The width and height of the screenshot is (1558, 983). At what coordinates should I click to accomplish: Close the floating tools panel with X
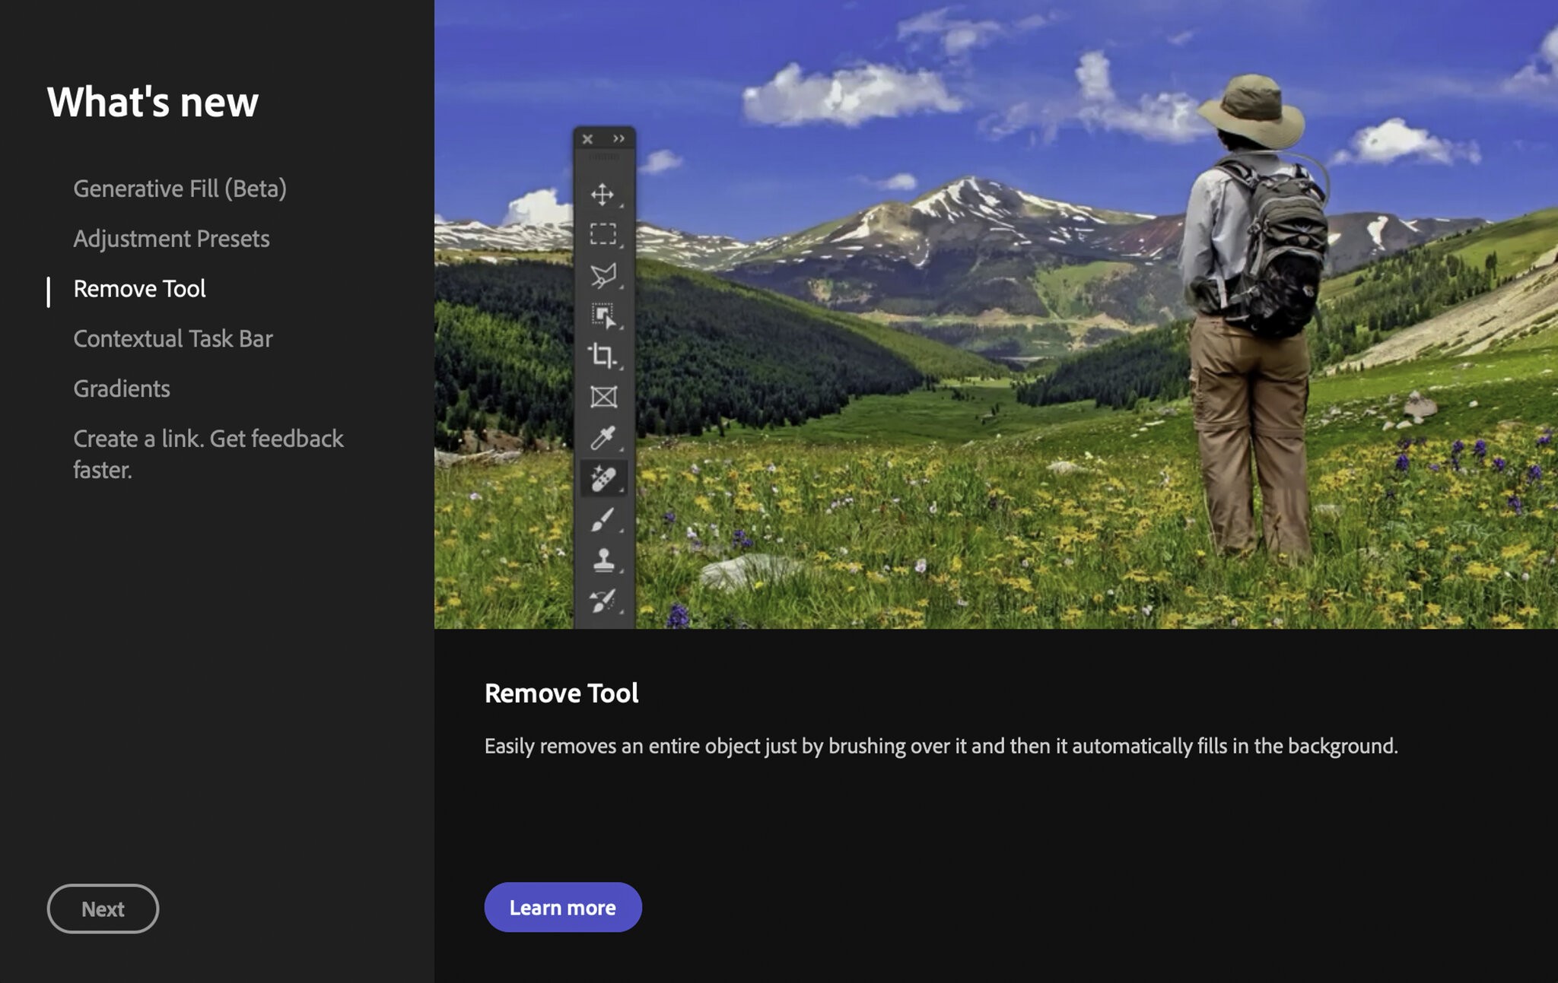587,139
